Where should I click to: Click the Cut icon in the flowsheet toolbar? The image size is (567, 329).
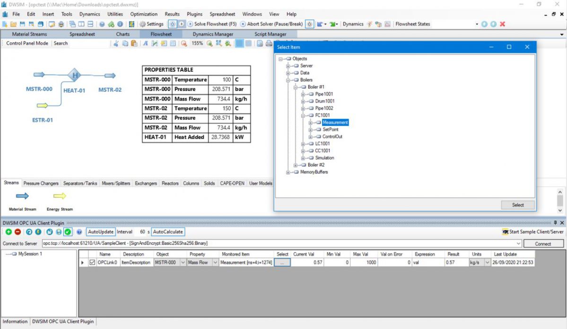(x=117, y=43)
